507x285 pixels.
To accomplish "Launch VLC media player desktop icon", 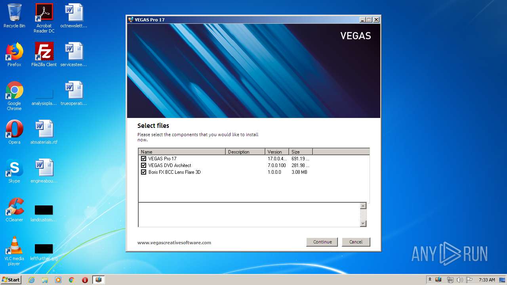I will tap(14, 251).
